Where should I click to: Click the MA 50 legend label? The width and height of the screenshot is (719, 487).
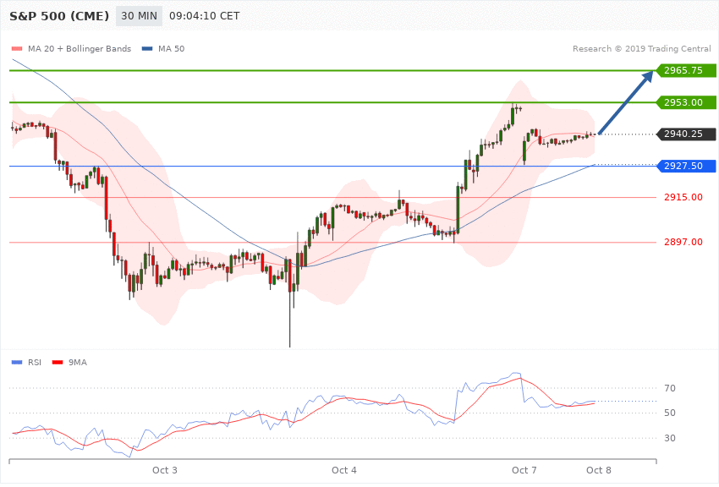[x=172, y=48]
